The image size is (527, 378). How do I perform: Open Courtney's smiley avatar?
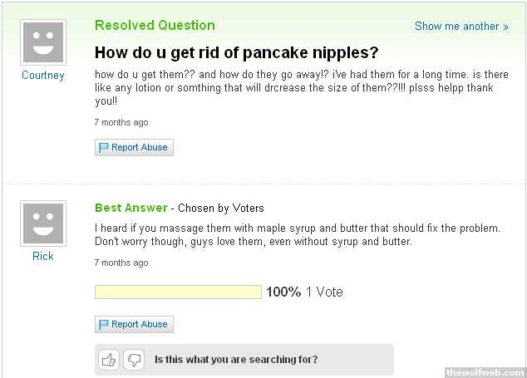[x=42, y=42]
